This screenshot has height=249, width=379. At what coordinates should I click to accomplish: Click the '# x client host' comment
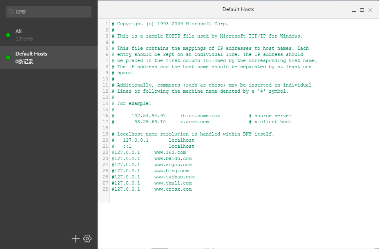[x=270, y=122]
